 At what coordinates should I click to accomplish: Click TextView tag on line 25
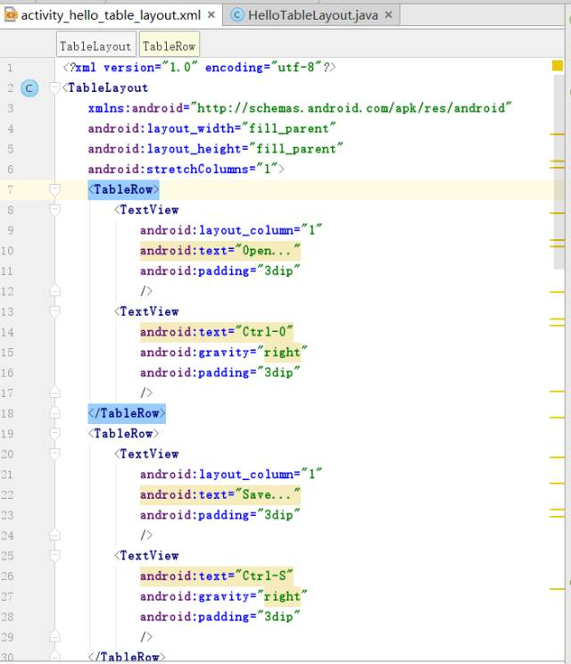point(146,556)
